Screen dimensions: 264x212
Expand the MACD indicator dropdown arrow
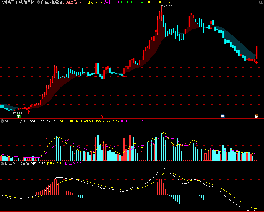click(x=2, y=164)
